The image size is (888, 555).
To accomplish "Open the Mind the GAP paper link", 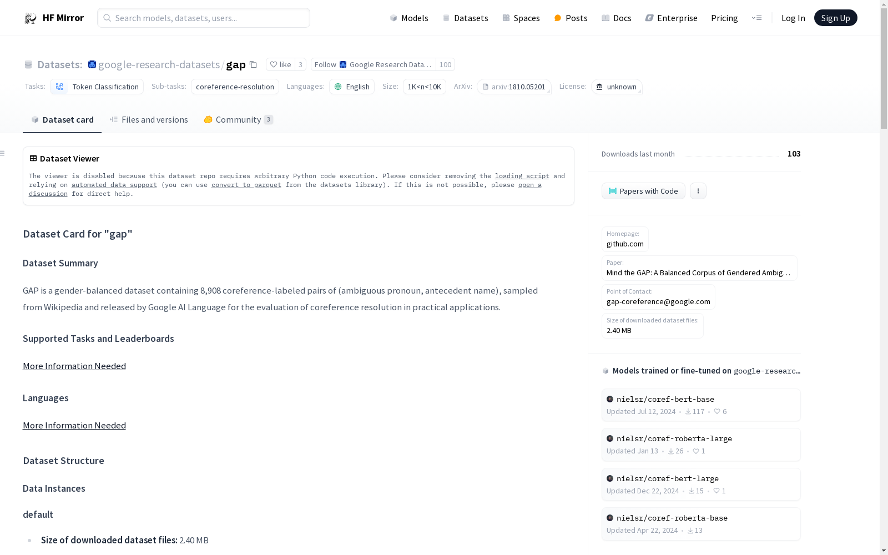I will (x=699, y=268).
